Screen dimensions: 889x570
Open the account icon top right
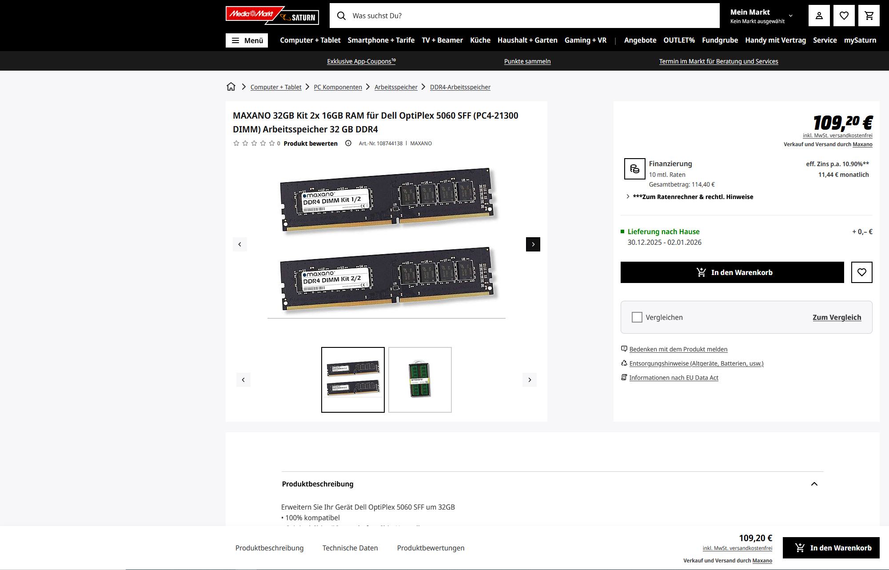point(819,15)
